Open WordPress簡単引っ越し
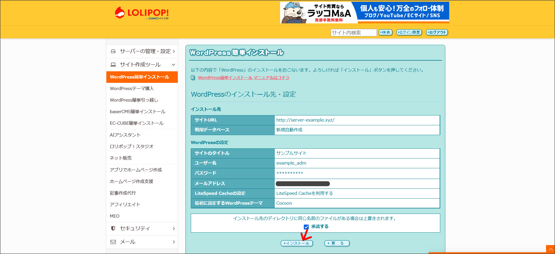The image size is (555, 254). 134,100
